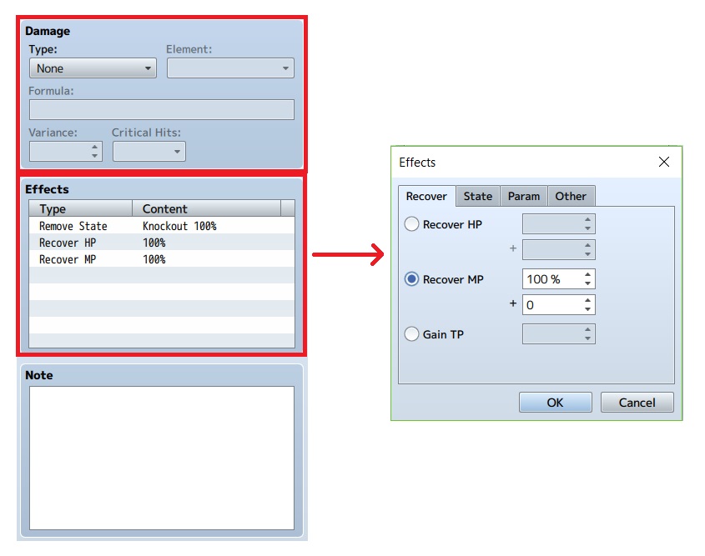The height and width of the screenshot is (556, 705).
Task: Select the Recover HP effect row
Action: point(162,243)
